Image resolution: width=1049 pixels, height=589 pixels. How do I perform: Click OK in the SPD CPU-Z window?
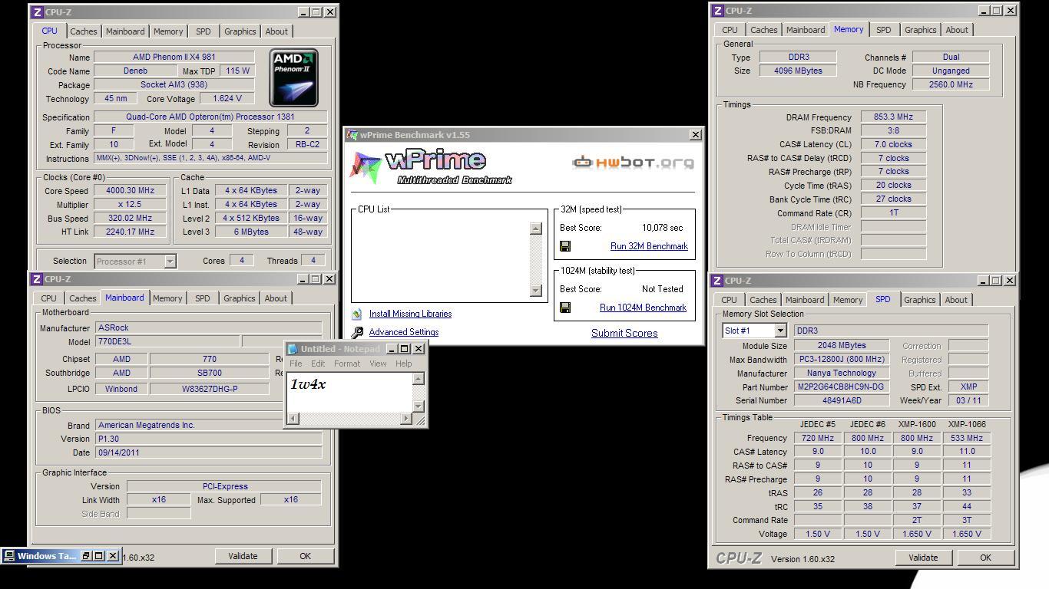[x=985, y=558]
